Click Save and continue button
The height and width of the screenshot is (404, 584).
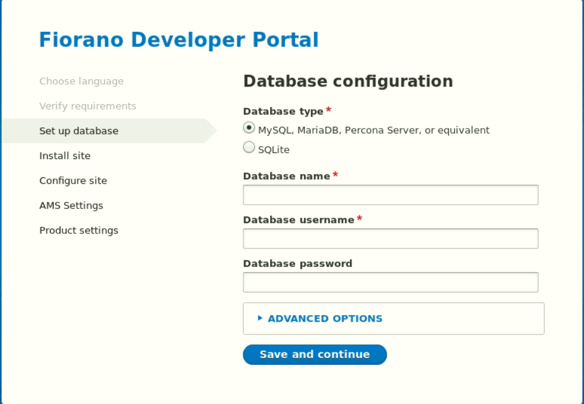[315, 355]
